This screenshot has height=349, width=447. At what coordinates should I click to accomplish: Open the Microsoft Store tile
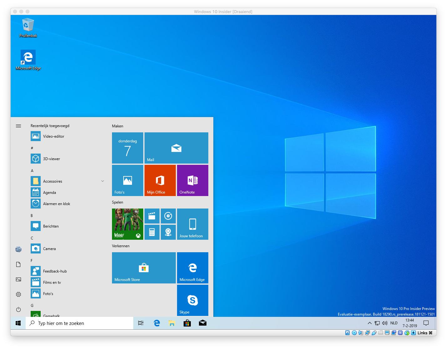(144, 268)
